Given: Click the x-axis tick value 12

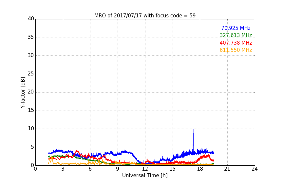Looking at the screenshot, I should coord(145,169).
